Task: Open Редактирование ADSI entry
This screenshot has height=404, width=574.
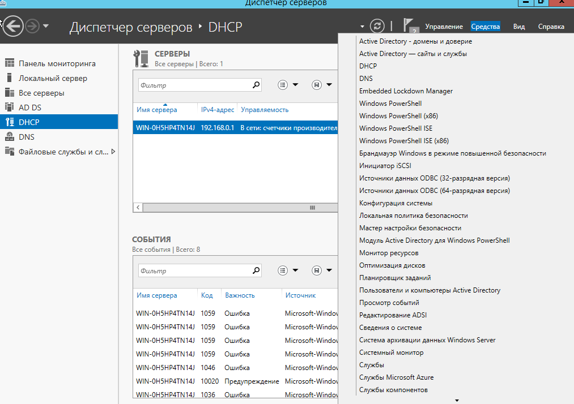Action: click(393, 315)
